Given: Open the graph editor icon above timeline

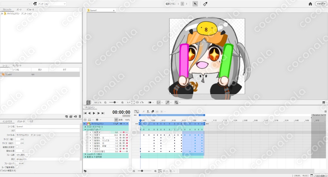Looking at the screenshot, I should pyautogui.click(x=136, y=112).
